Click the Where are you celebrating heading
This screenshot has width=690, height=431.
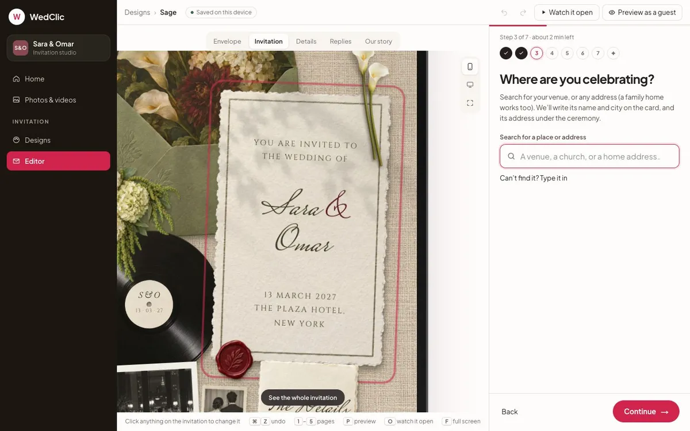[577, 79]
